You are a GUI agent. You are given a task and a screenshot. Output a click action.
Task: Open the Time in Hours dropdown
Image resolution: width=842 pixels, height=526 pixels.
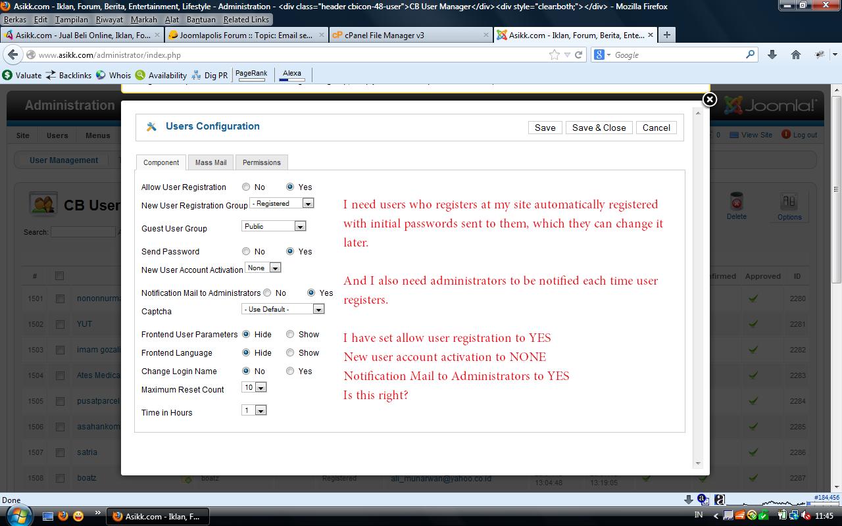(x=254, y=410)
